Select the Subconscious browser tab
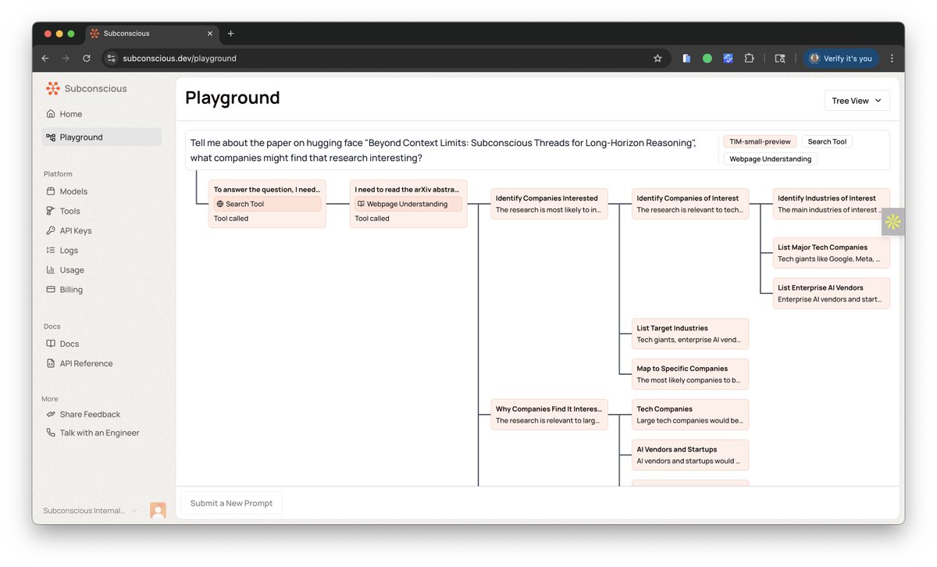The image size is (937, 567). 151,34
